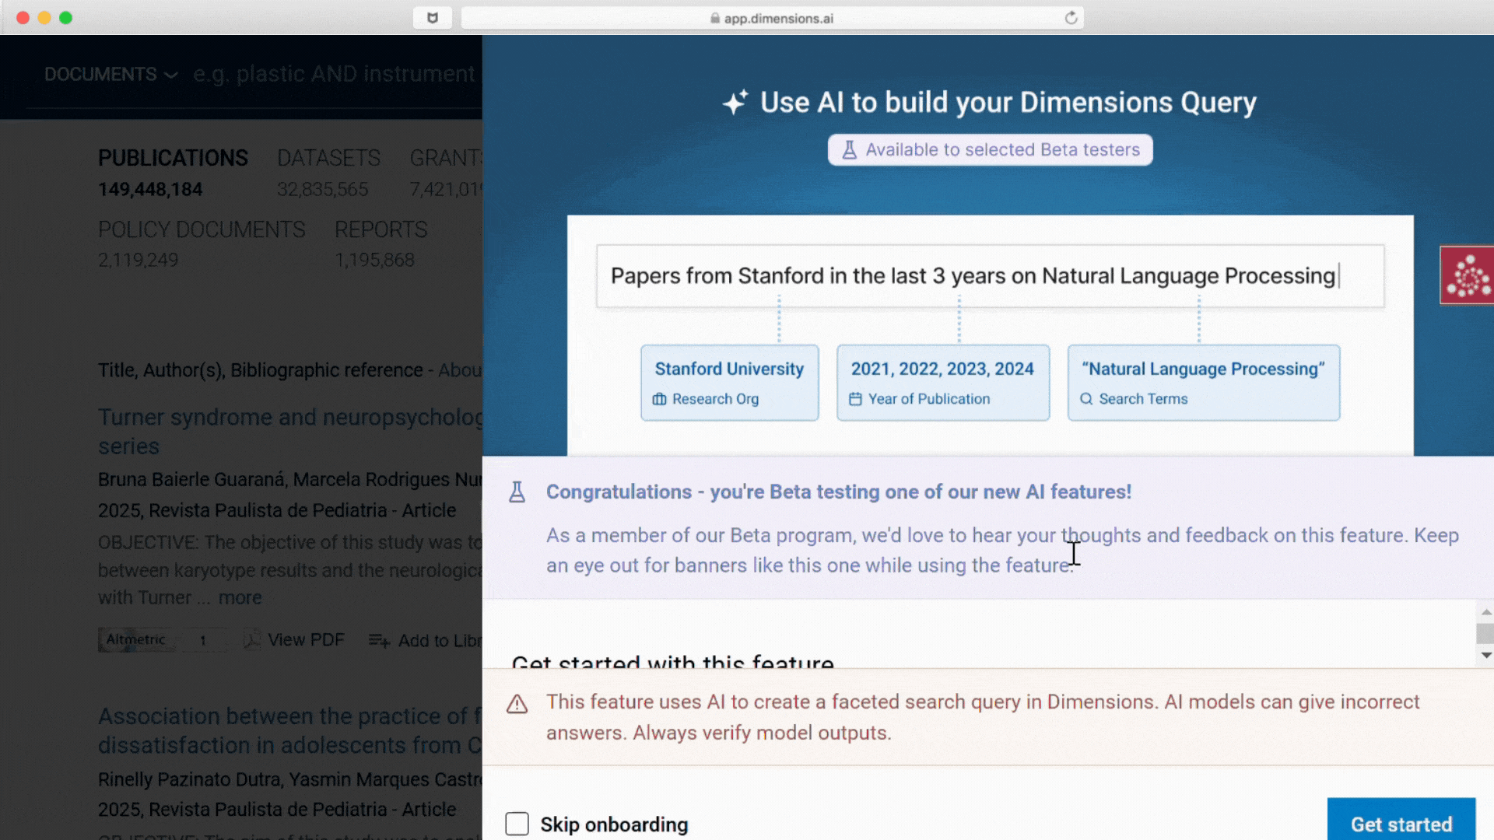This screenshot has height=840, width=1494.
Task: Click the example query text field
Action: [990, 276]
